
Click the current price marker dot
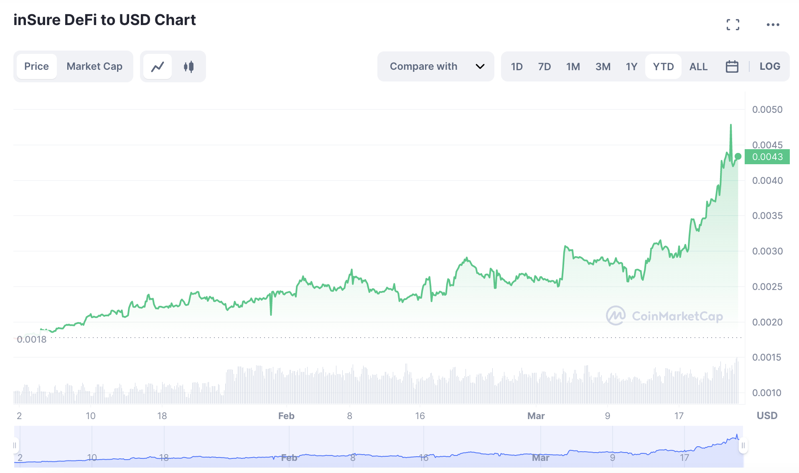(738, 156)
